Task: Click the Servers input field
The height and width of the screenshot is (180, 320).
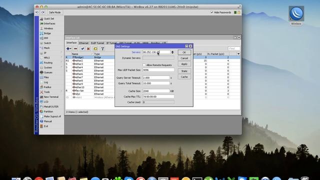Action: click(156, 52)
